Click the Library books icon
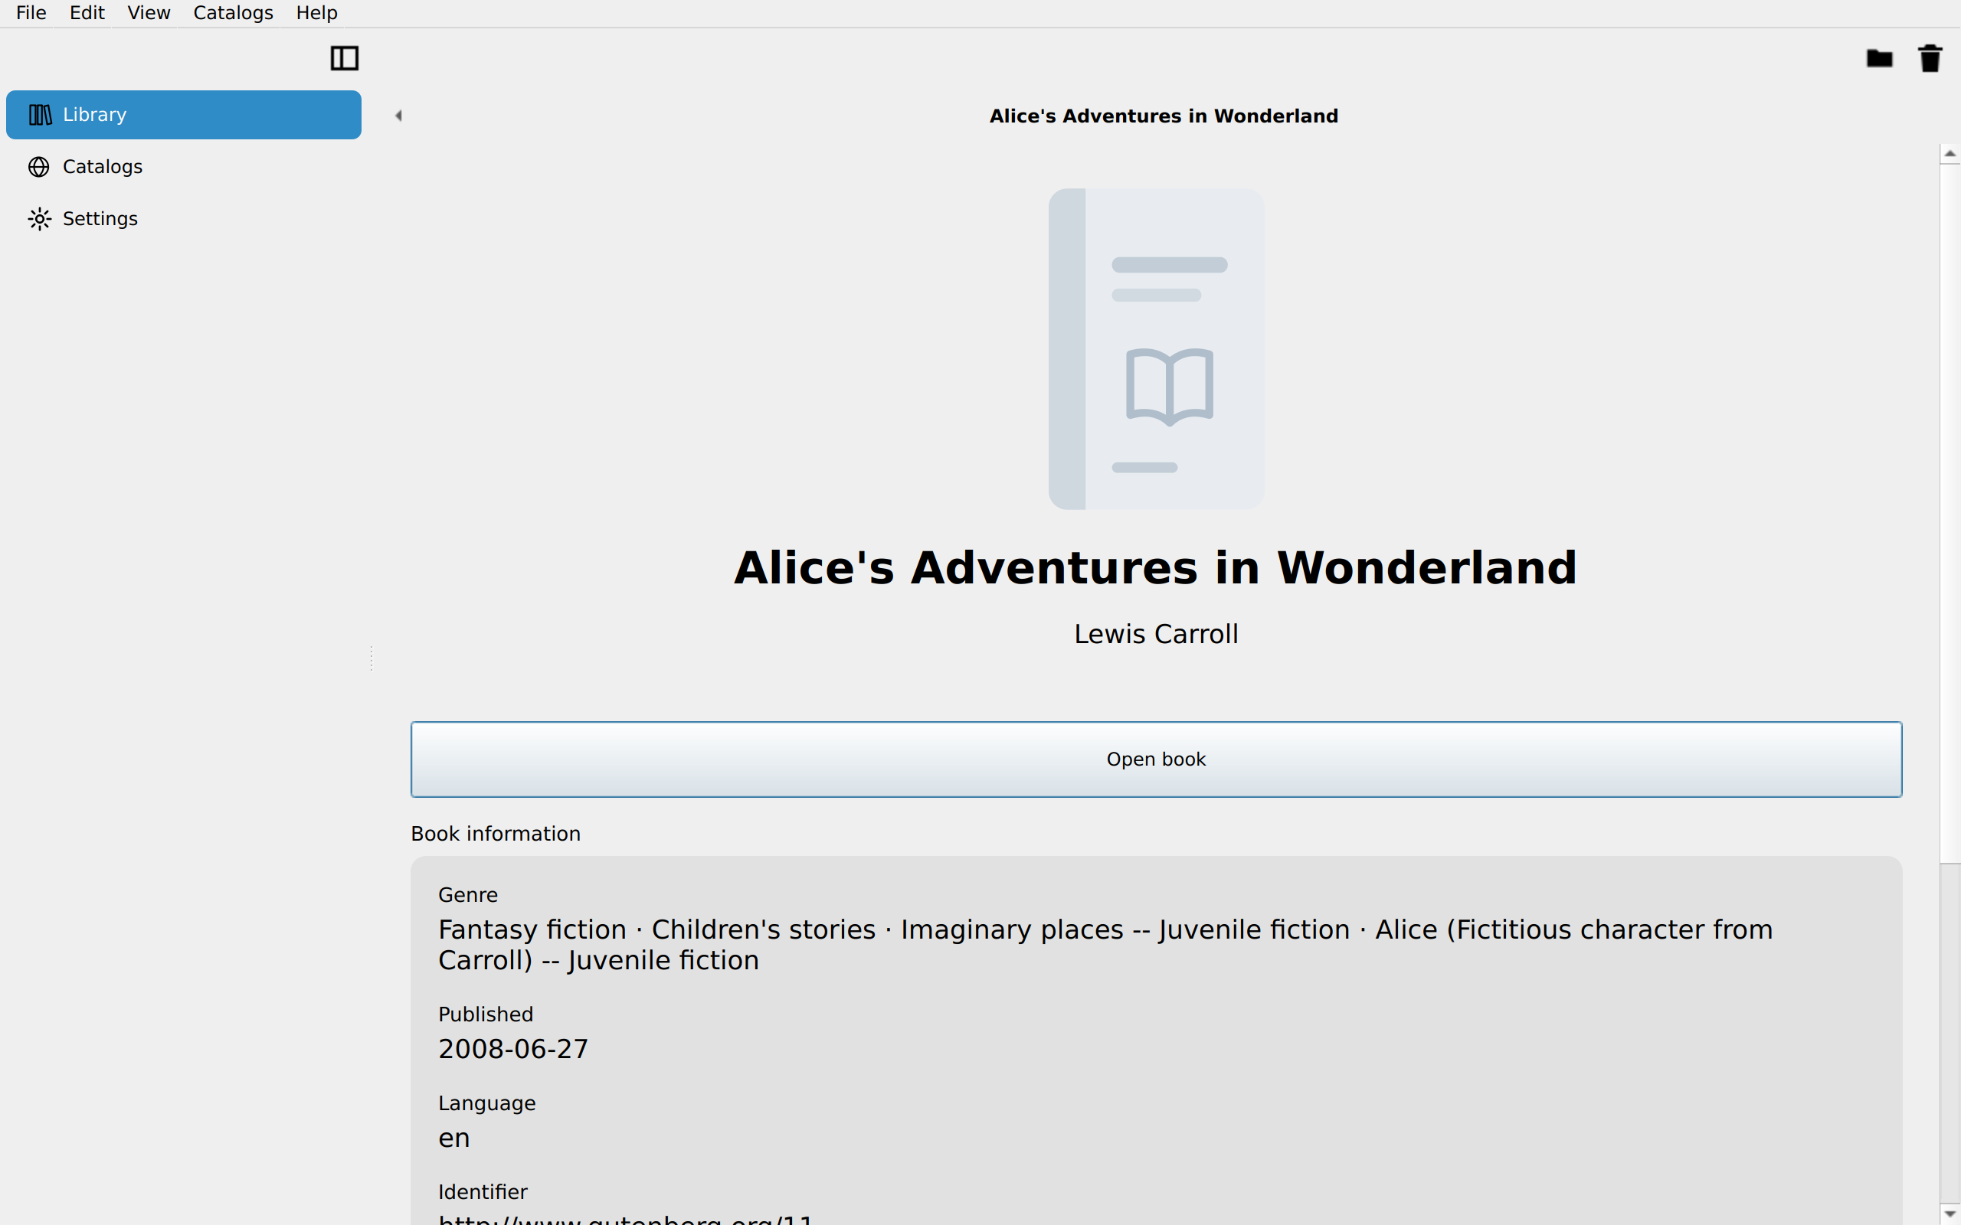Screen dimensions: 1961x1225 (40, 115)
